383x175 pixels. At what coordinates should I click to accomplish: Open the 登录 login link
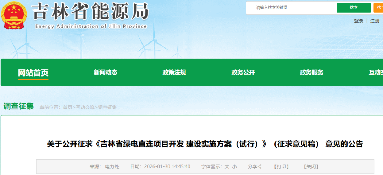coord(359,21)
